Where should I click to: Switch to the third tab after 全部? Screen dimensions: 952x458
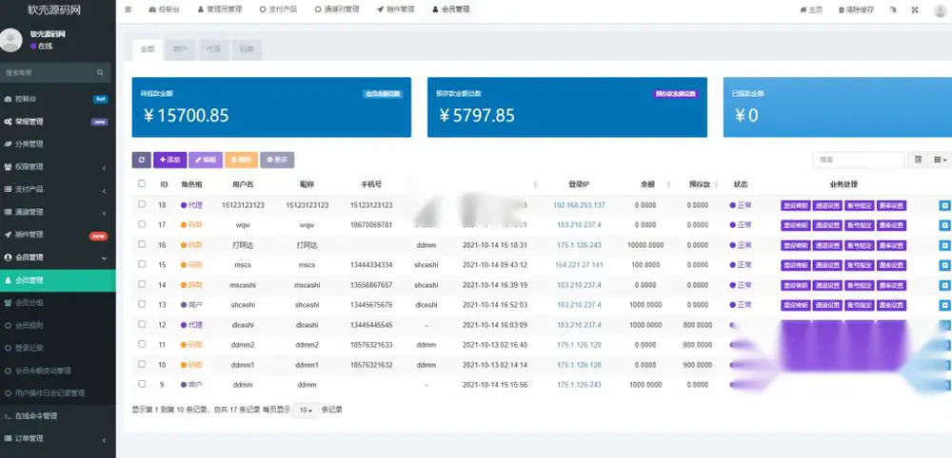pos(213,49)
